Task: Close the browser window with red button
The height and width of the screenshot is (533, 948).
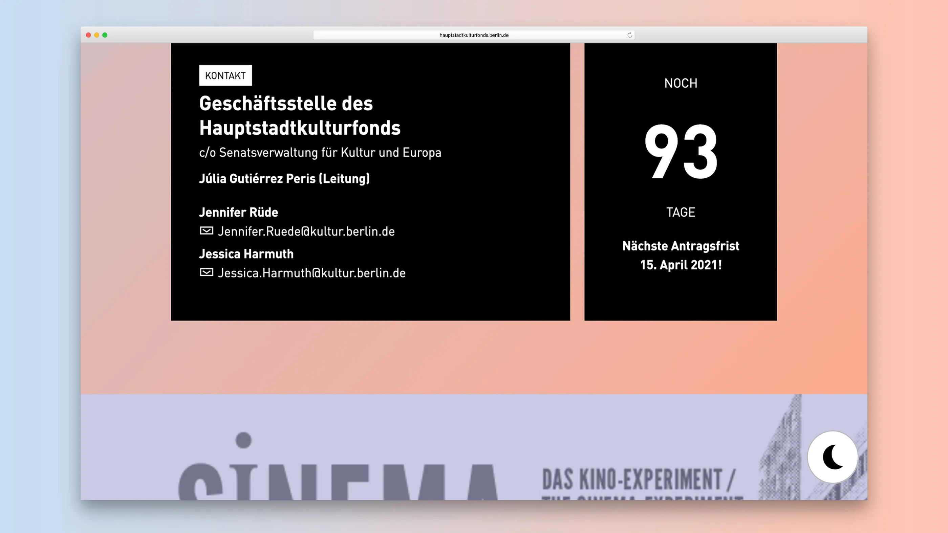Action: [88, 35]
